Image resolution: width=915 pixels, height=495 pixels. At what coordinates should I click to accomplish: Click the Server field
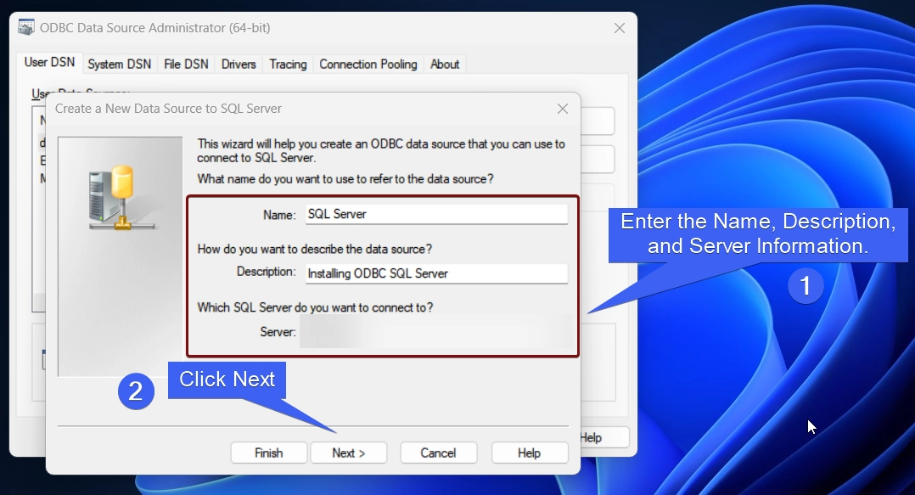[x=436, y=331]
